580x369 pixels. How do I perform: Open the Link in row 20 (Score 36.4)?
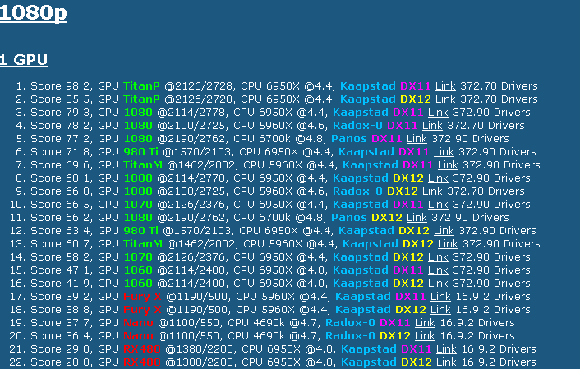pos(425,335)
